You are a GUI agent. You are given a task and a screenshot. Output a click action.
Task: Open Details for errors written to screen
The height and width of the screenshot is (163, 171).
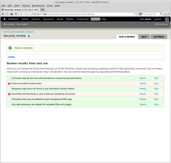pyautogui.click(x=143, y=83)
